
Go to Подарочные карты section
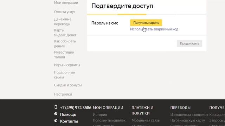64,75
